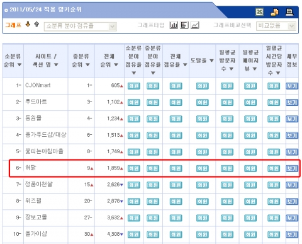Open the 동원몰 site name

coord(33,118)
